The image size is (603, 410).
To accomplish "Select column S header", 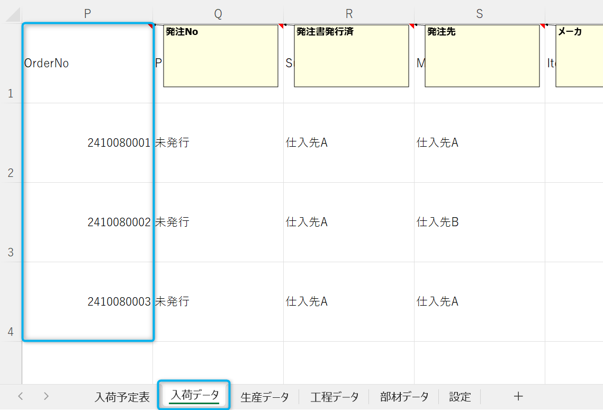I will coord(480,14).
